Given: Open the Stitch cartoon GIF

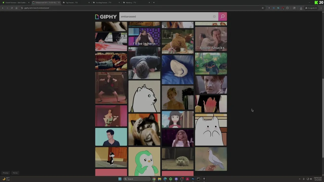Looking at the screenshot, I should click(x=211, y=63).
